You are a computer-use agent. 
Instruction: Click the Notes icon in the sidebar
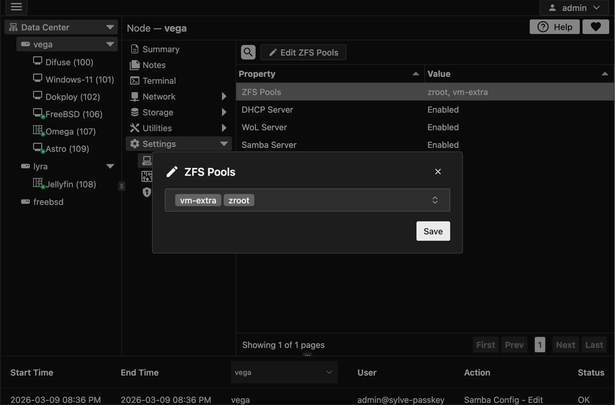pos(134,65)
